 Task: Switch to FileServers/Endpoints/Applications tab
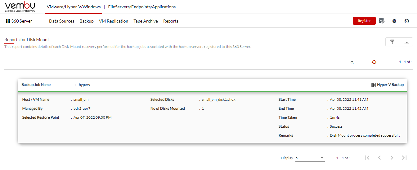click(142, 7)
